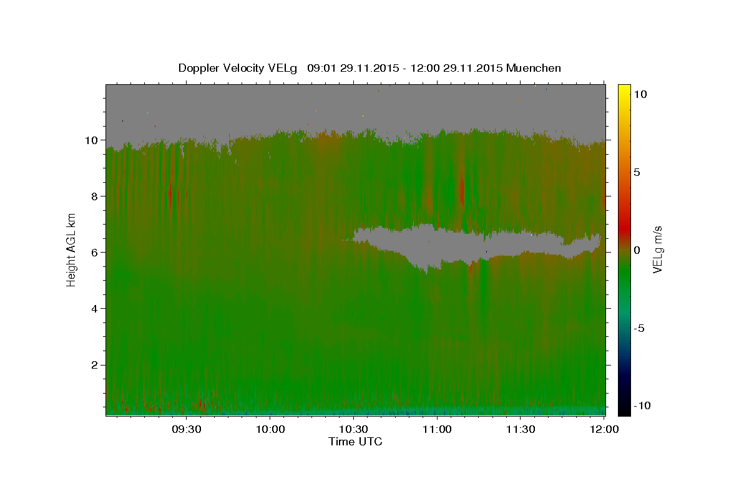This screenshot has height=499, width=749.
Task: Click the height axis label 8
Action: point(95,196)
